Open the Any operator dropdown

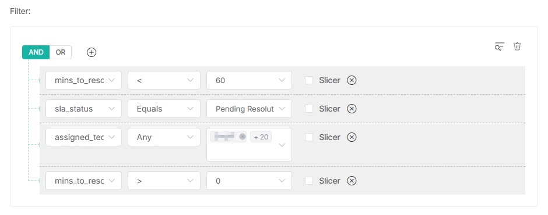[x=164, y=137]
